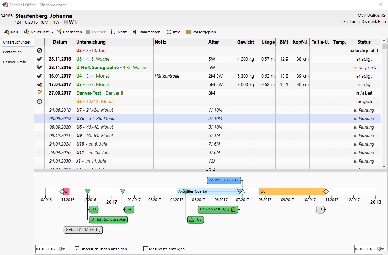
Task: Click the status icon of U-Hüft-Sonographie row
Action: [39, 67]
